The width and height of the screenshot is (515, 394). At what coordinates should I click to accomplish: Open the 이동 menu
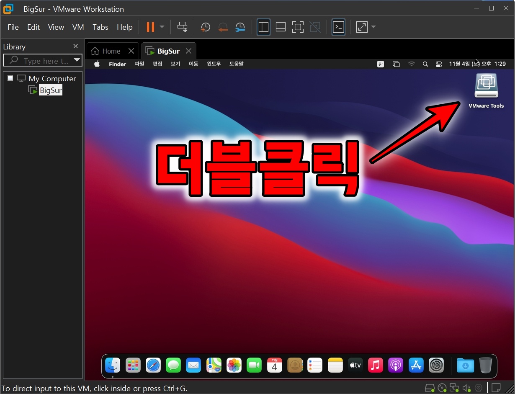pyautogui.click(x=193, y=64)
